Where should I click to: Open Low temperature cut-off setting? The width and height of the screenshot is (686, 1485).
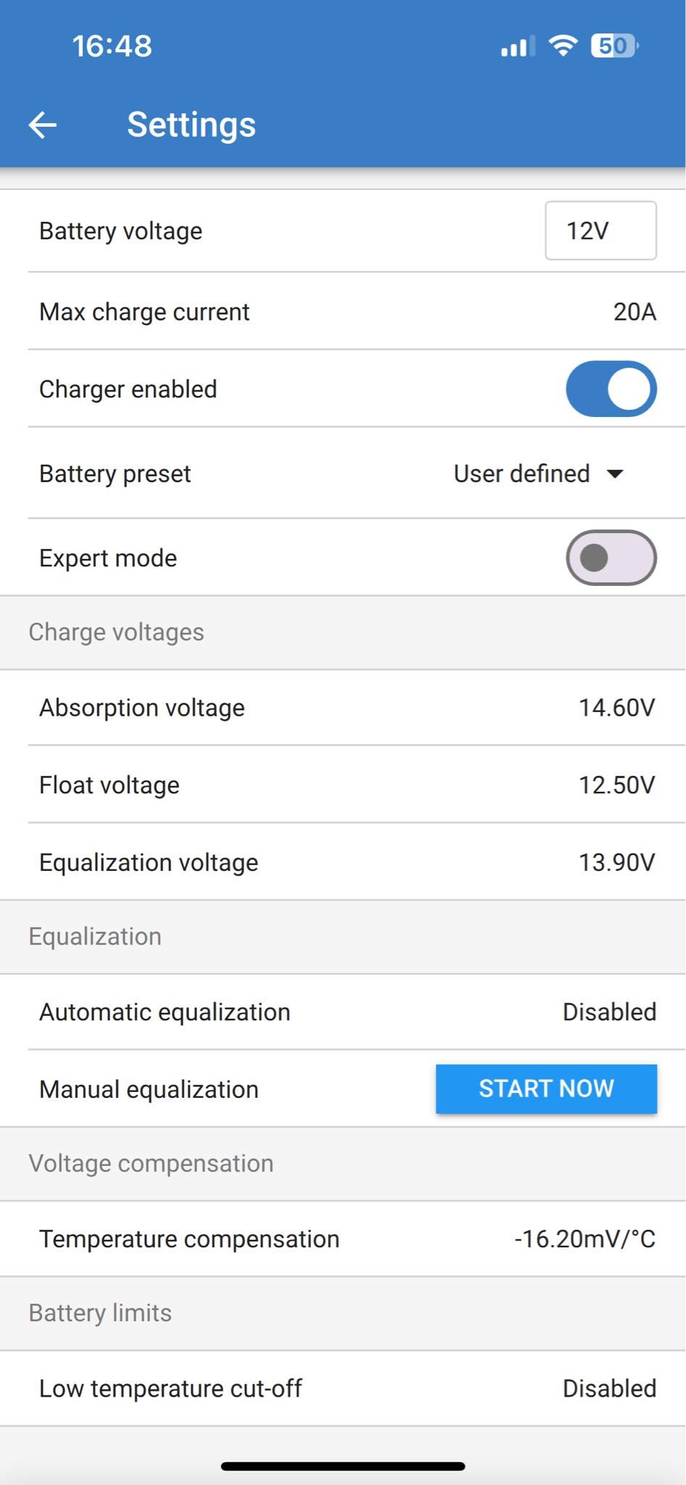608,1389
